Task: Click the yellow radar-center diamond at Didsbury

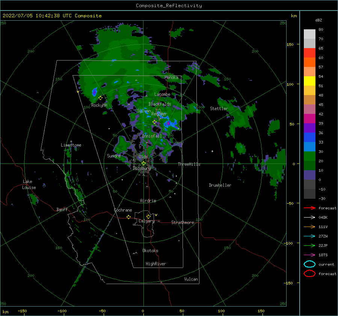Action: coord(143,163)
